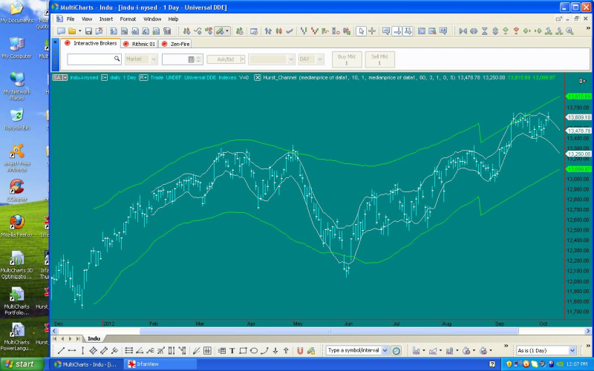Click the clock icon beside the symbol box
This screenshot has width=594, height=371.
396,350
